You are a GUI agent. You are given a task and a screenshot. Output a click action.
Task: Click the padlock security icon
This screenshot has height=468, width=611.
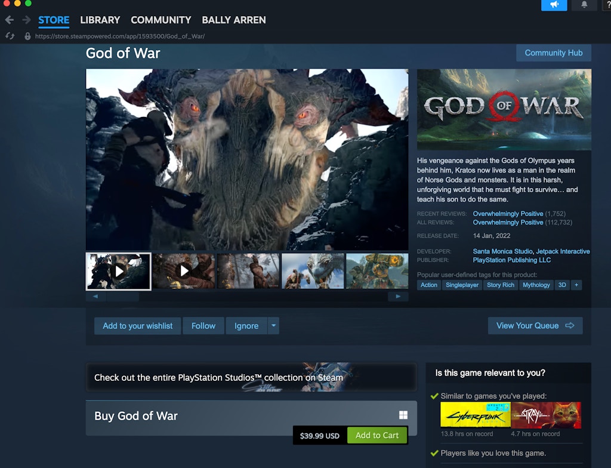27,36
